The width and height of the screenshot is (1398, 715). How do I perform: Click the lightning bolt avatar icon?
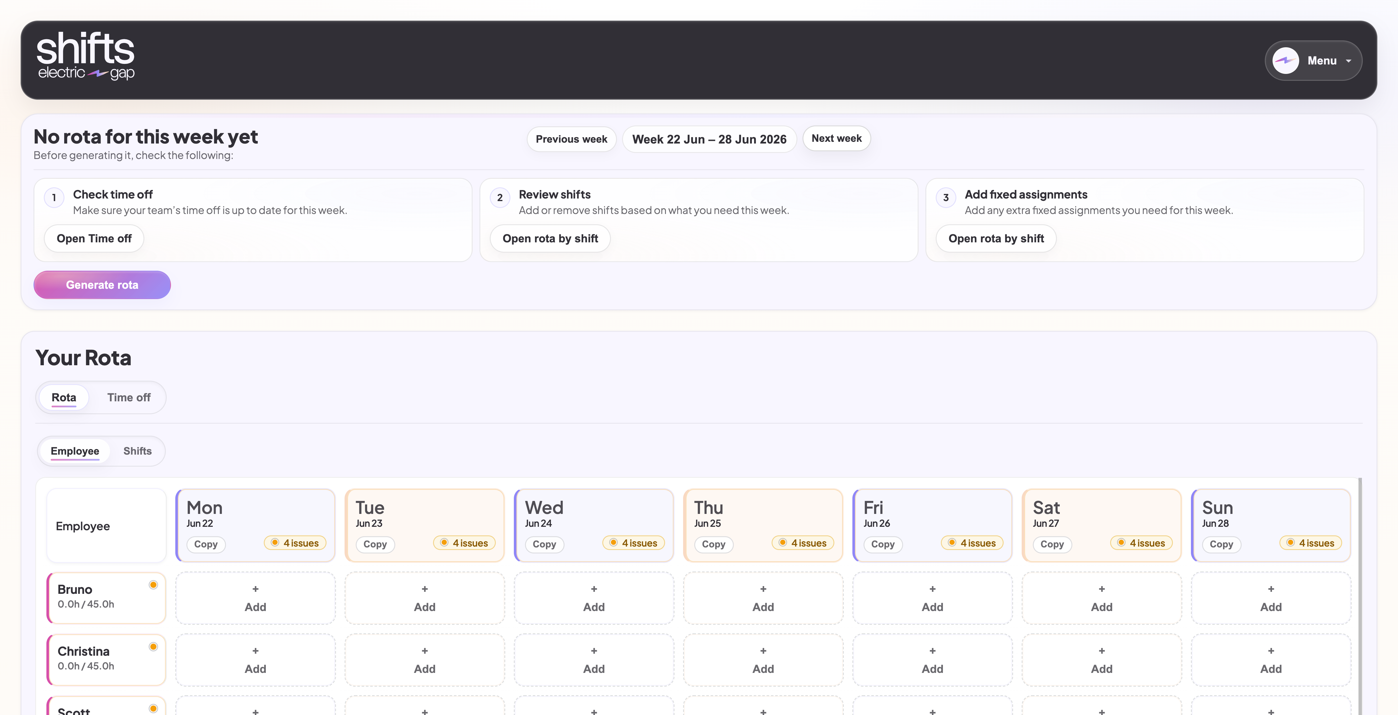[1285, 60]
